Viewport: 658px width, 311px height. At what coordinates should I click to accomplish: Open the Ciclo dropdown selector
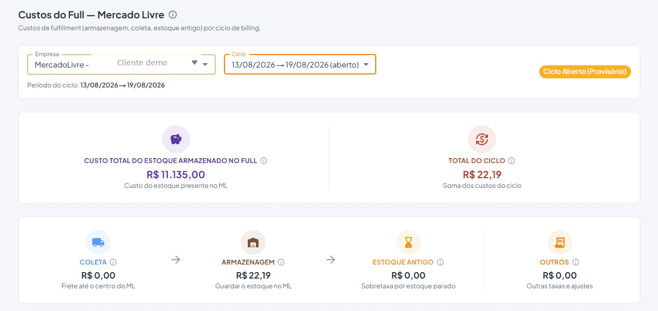(x=300, y=64)
